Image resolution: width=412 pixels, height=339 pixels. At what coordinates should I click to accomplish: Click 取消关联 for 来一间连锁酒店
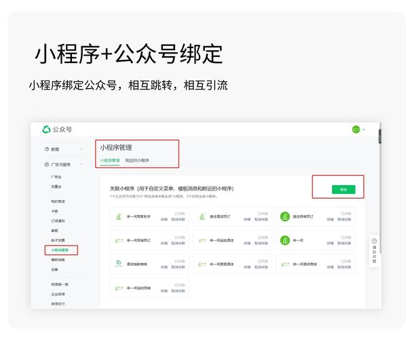(x=261, y=243)
